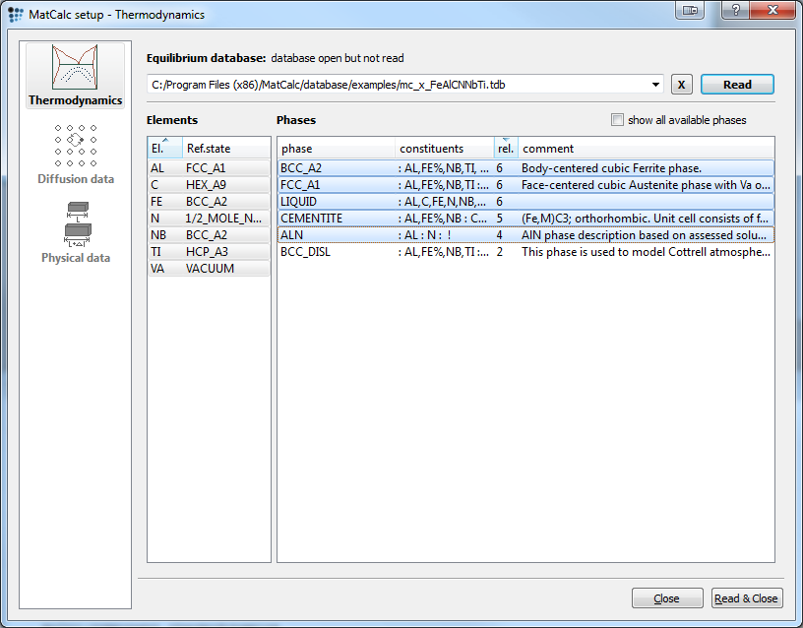Click the help question mark button

(x=733, y=10)
